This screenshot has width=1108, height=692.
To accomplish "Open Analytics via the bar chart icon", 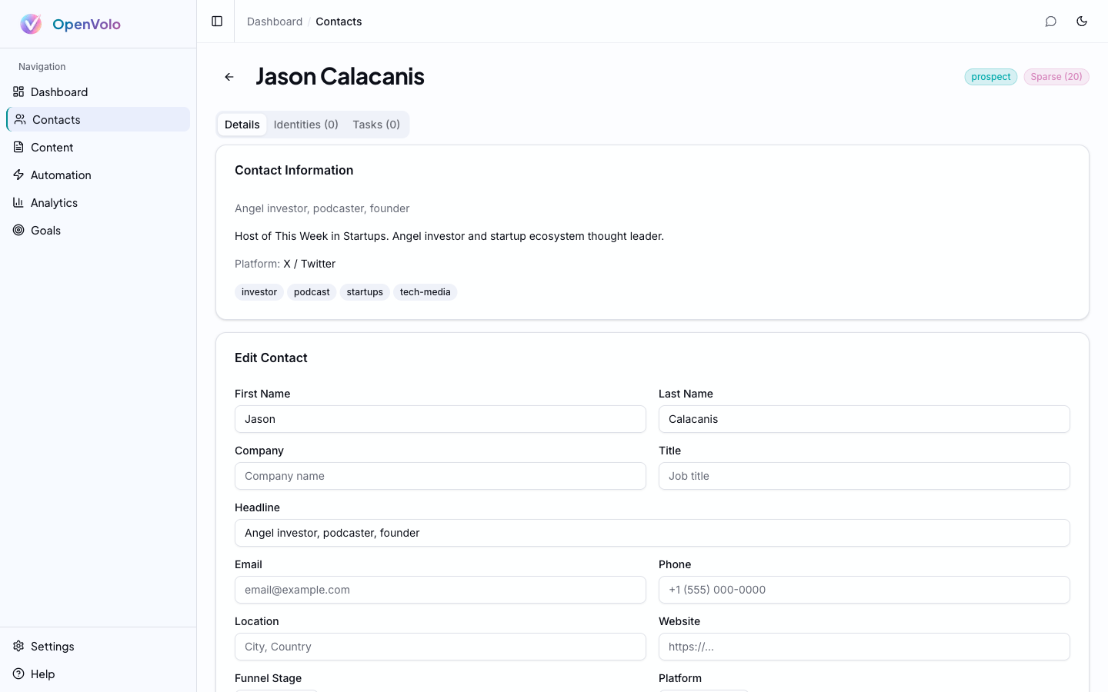I will [x=21, y=202].
